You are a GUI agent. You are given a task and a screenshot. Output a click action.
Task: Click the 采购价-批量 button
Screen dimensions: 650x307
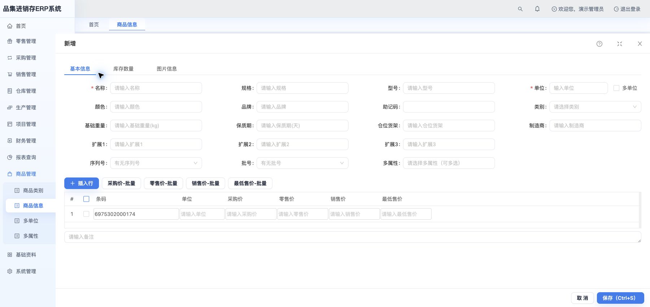(x=121, y=183)
